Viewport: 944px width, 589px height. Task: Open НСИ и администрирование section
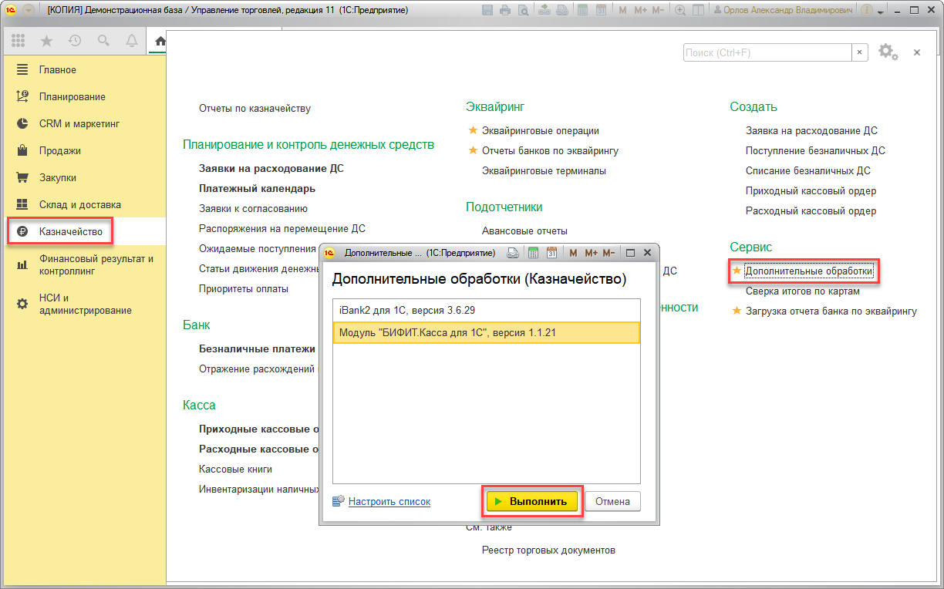pos(83,304)
